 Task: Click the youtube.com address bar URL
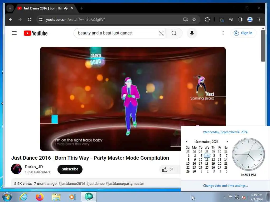point(76,19)
